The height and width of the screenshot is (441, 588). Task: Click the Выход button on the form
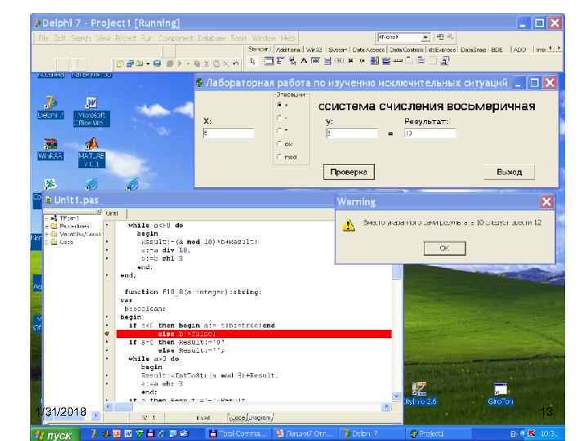509,171
